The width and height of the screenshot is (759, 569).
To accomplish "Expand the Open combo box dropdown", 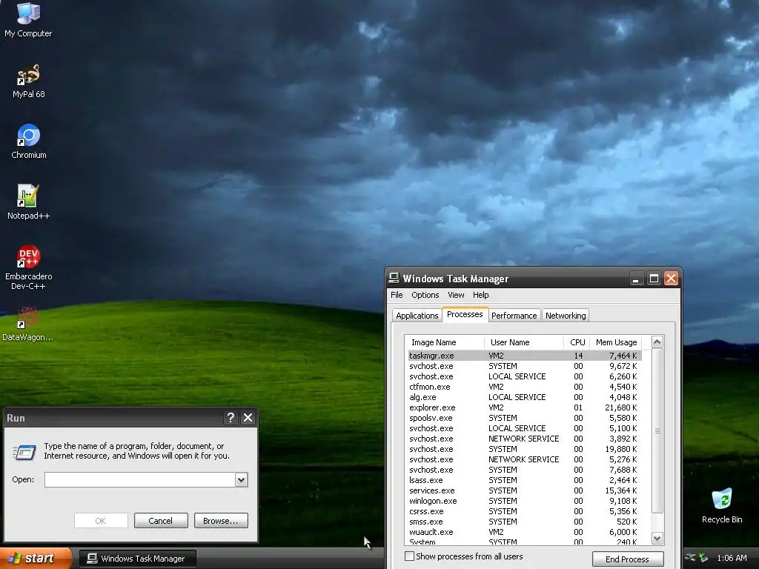I will 241,479.
